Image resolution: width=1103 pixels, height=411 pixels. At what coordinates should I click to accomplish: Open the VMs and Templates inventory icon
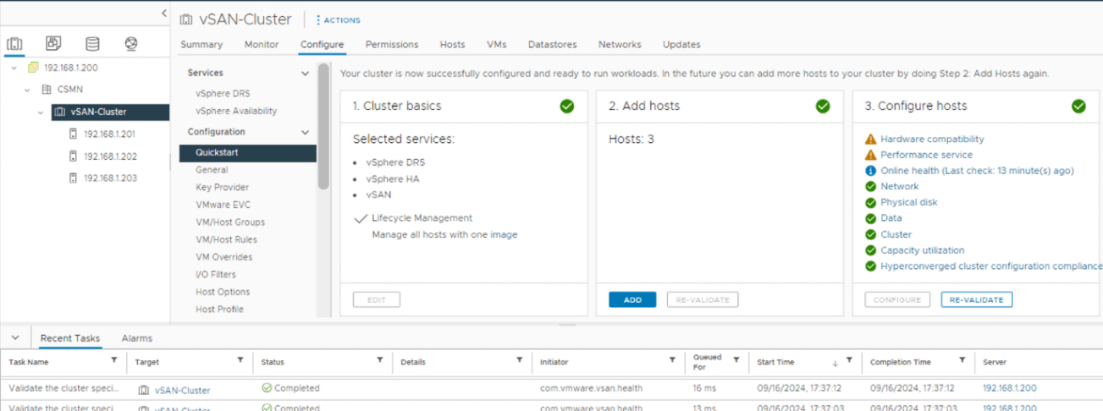pos(53,43)
